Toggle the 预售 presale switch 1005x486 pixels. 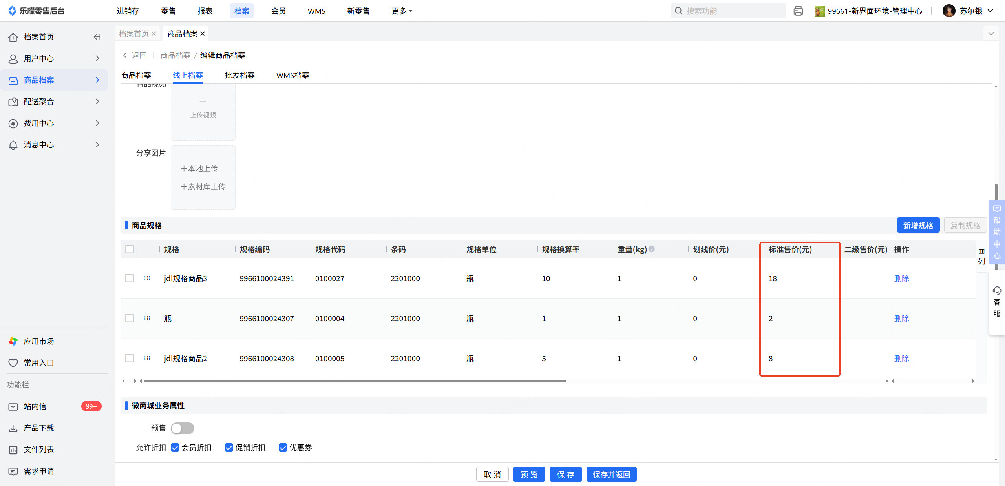click(x=183, y=428)
